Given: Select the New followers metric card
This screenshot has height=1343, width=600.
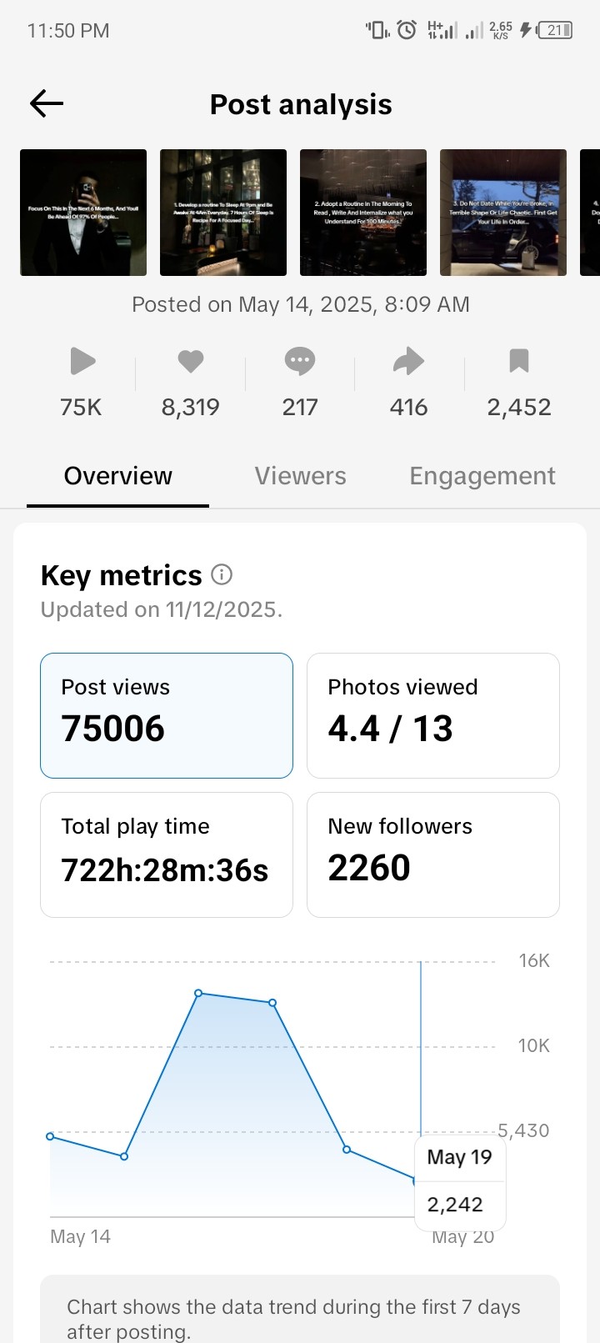Looking at the screenshot, I should point(433,854).
